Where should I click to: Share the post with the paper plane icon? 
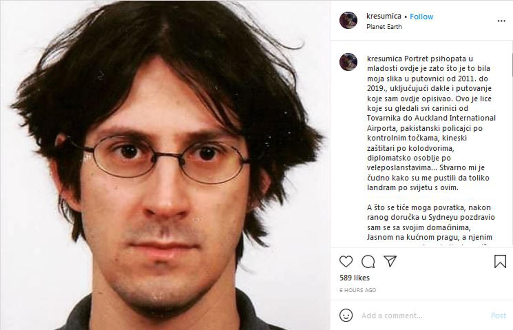point(390,261)
